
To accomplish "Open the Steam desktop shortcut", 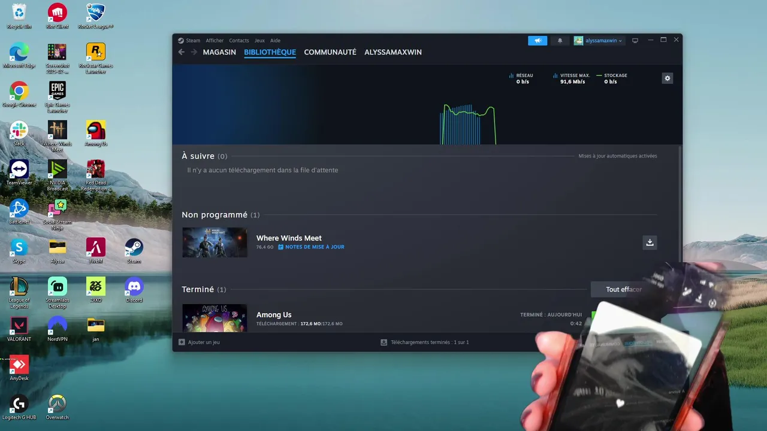I will point(134,251).
